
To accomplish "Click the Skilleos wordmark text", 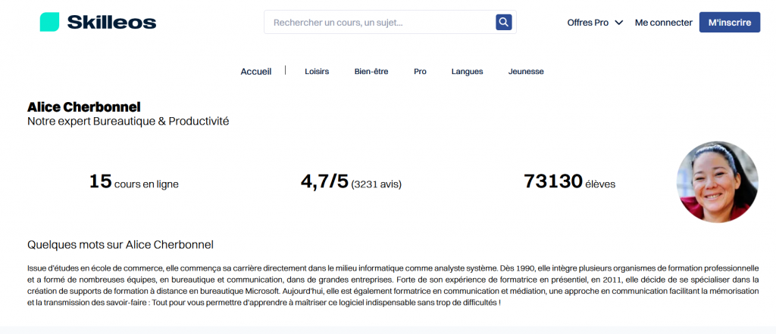I will pos(111,23).
